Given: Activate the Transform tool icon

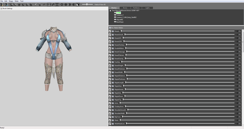Looking at the screenshot, I should 40,5.
